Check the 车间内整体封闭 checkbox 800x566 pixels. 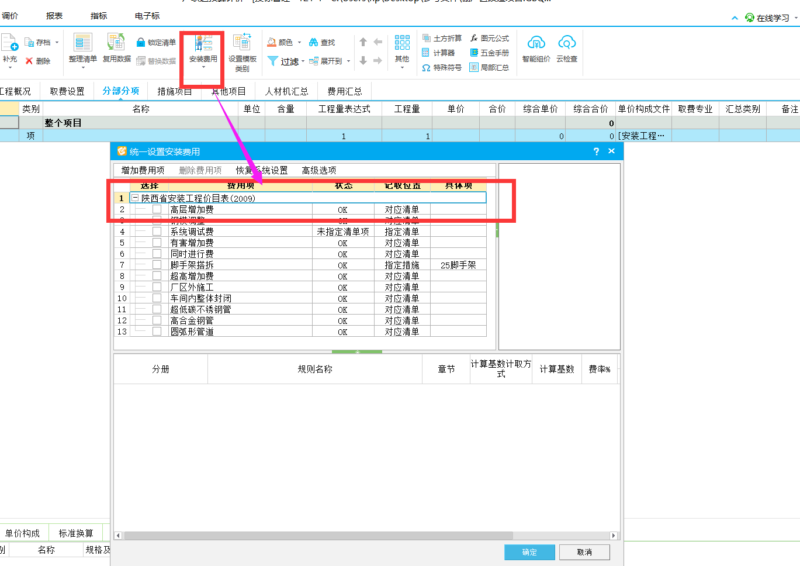[157, 298]
